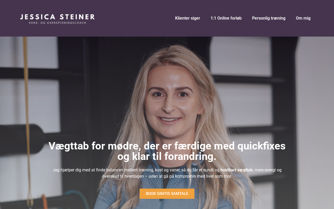Select the bold text holdbart vægttab
This screenshot has height=209, width=334.
click(x=236, y=170)
